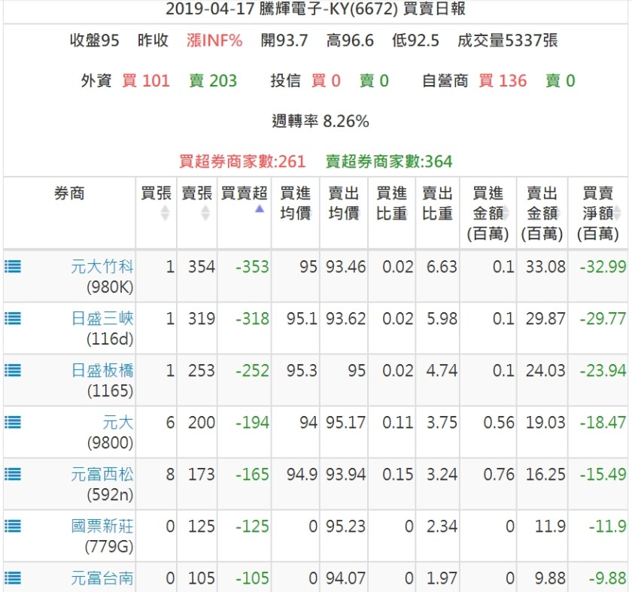632x592 pixels.
Task: Click the list icon beside 元富西松
Action: 13,474
